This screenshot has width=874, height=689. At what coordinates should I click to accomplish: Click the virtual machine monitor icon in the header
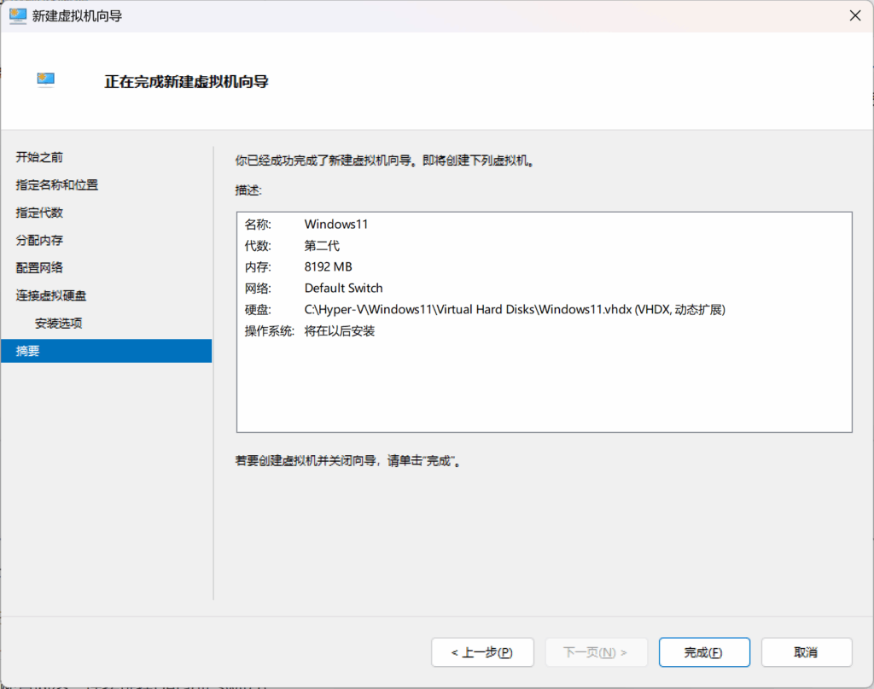coord(46,80)
